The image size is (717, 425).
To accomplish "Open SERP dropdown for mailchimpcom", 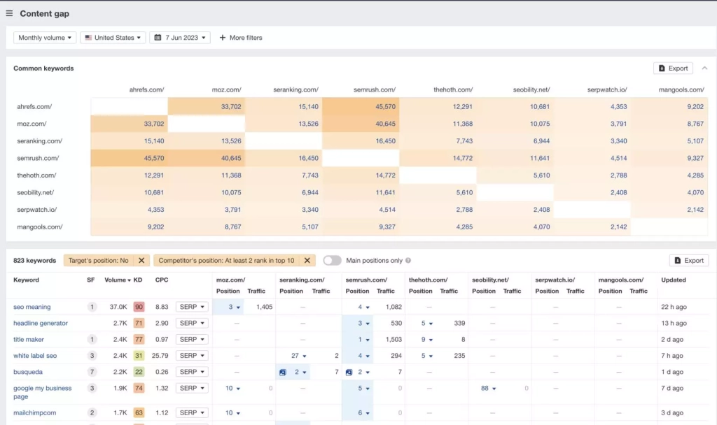I will (192, 412).
